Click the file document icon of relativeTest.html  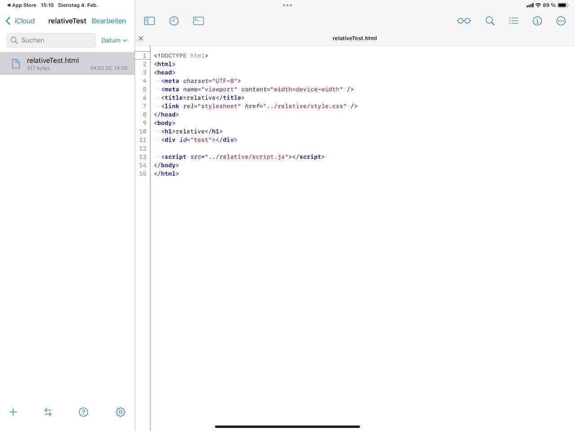click(x=16, y=64)
